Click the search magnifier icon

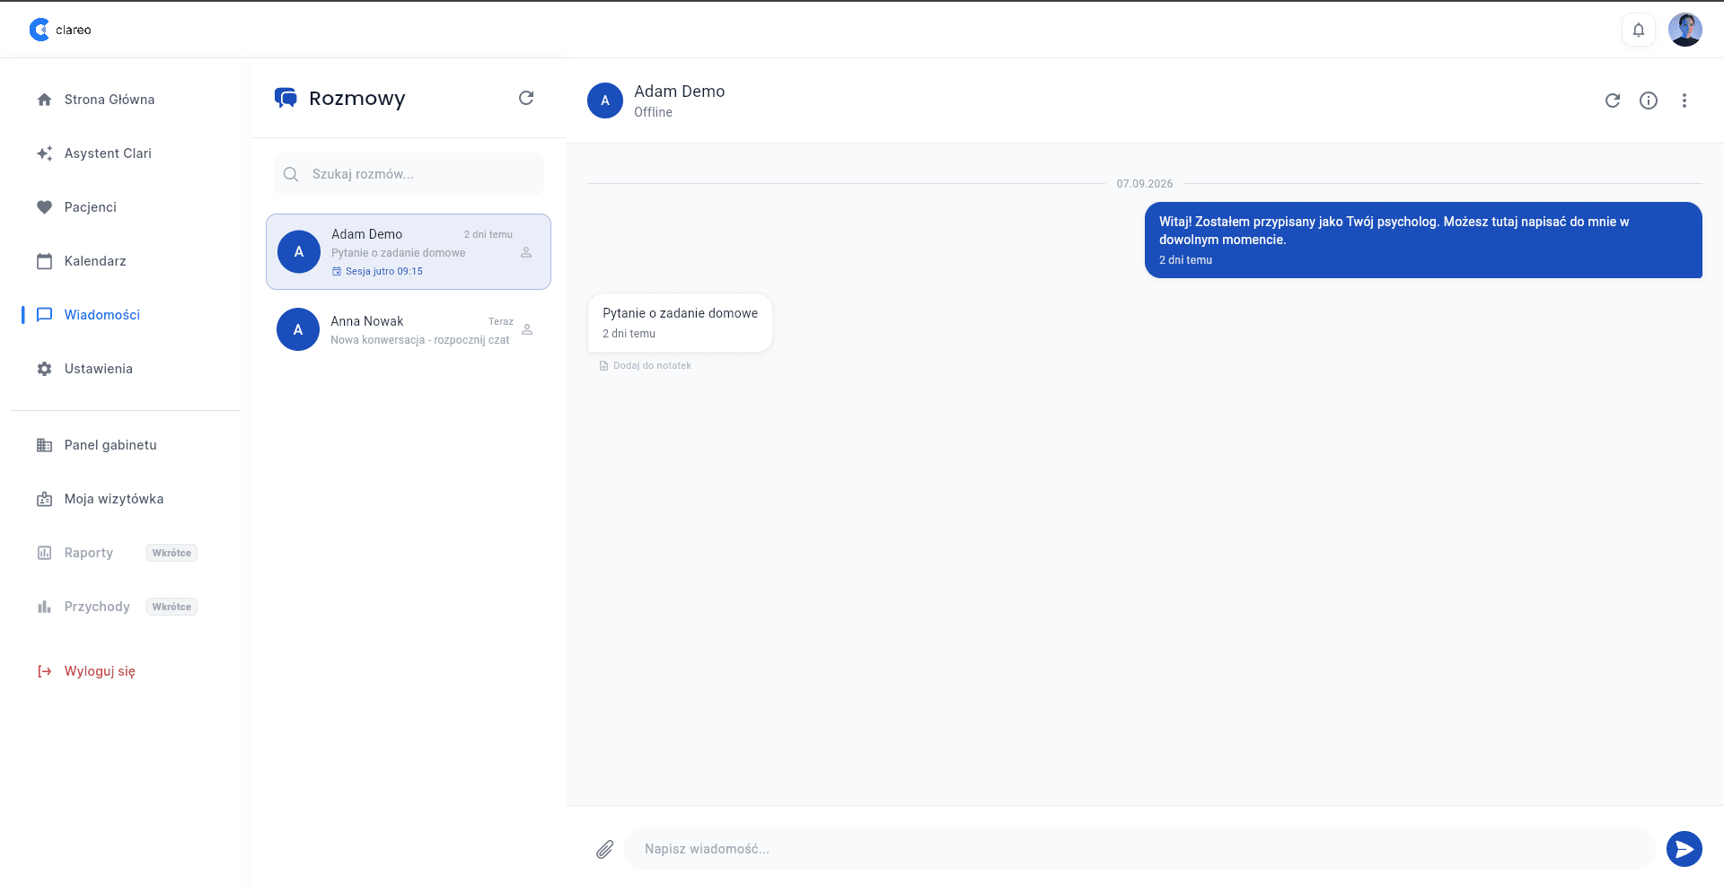pos(291,174)
